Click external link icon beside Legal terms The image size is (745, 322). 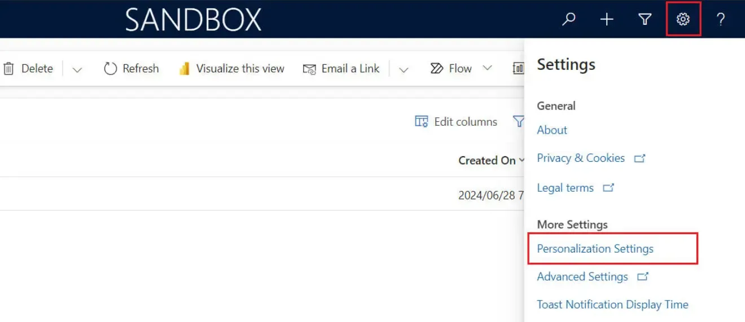pyautogui.click(x=608, y=188)
